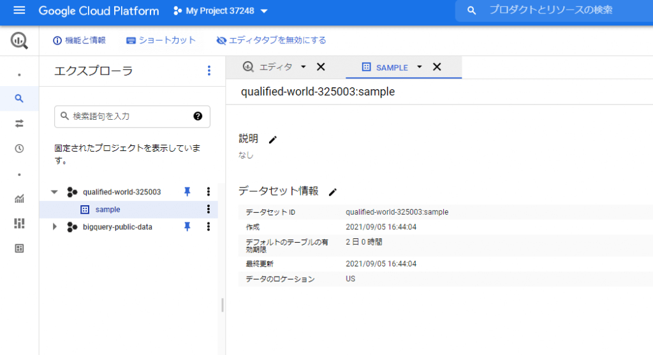Click the qualified-world-325003:sample heading
Screen dimensions: 653x355
tap(318, 92)
